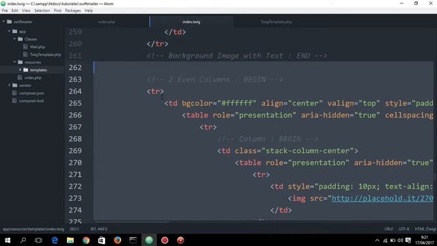Open the command prompt taskbar icon
The height and width of the screenshot is (246, 437).
[133, 240]
